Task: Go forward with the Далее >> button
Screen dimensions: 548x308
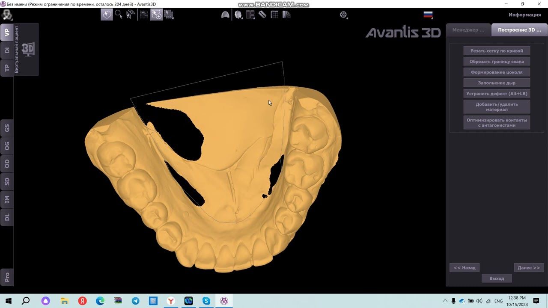Action: coord(529,268)
